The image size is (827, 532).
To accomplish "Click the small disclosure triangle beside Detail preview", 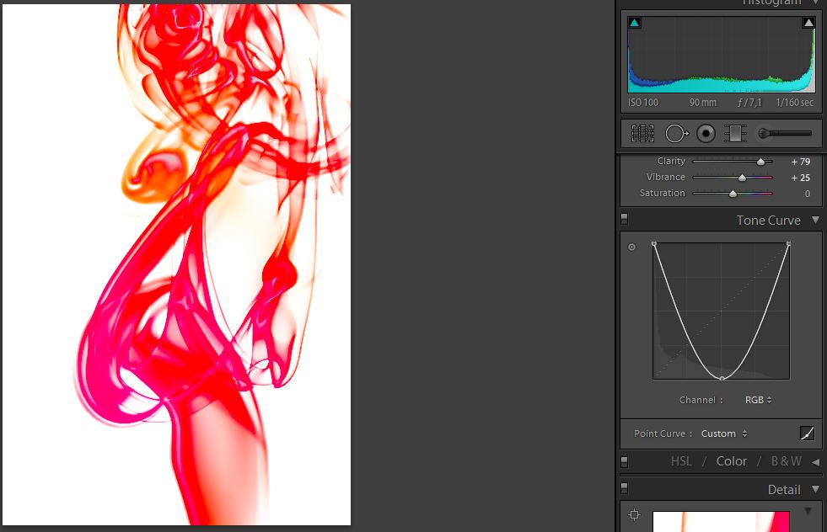I will click(x=808, y=511).
